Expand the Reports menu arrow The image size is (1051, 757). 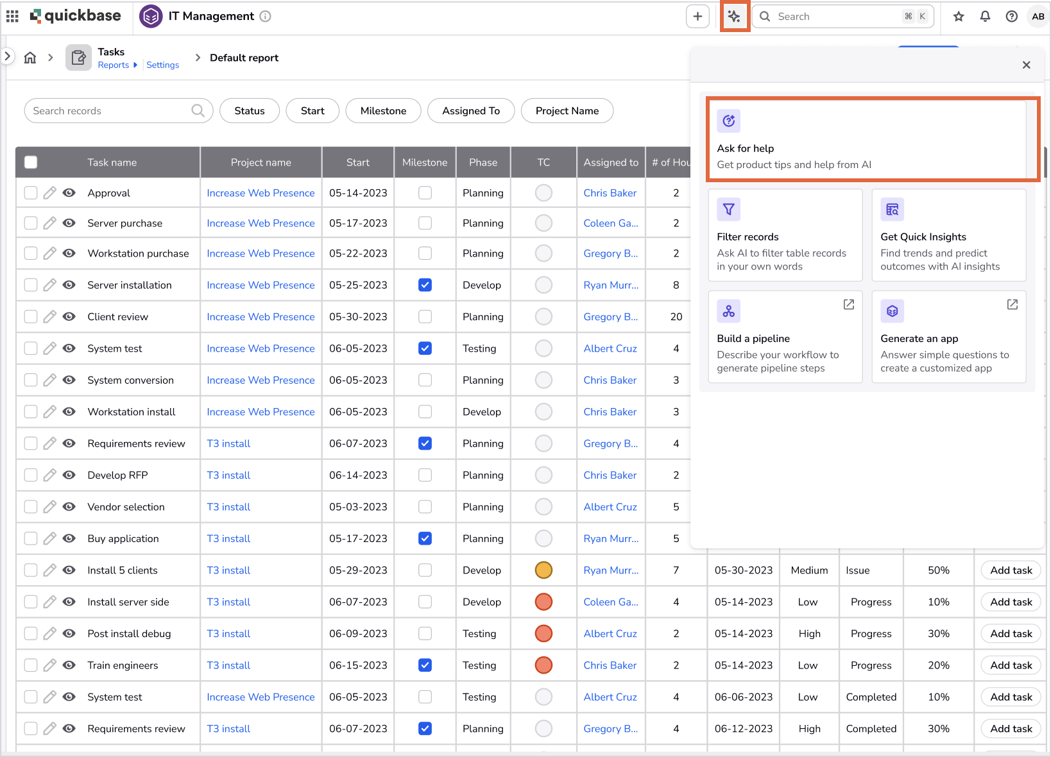pyautogui.click(x=135, y=65)
